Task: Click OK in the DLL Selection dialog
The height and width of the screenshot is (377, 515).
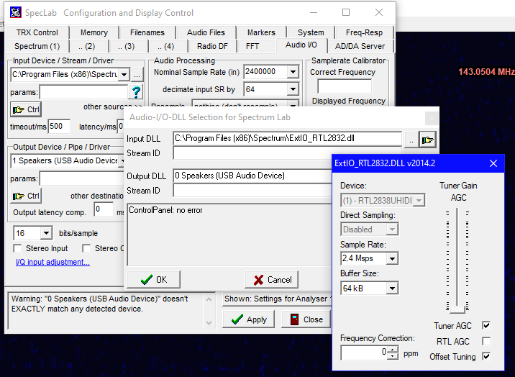Action: (153, 280)
